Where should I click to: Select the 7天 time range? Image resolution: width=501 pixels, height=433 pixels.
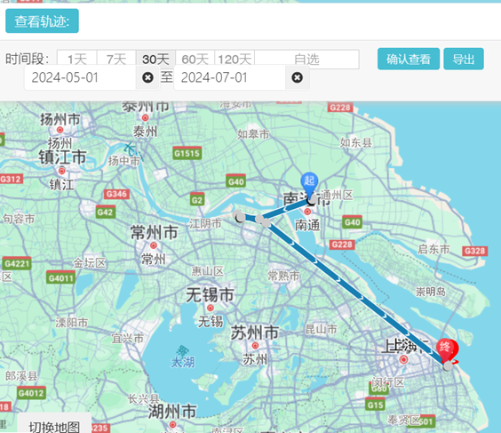click(x=116, y=60)
